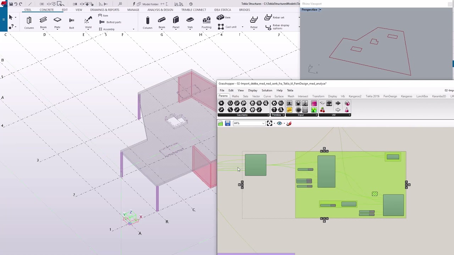Toggle the Grasshopper preview eye icon

click(x=279, y=123)
